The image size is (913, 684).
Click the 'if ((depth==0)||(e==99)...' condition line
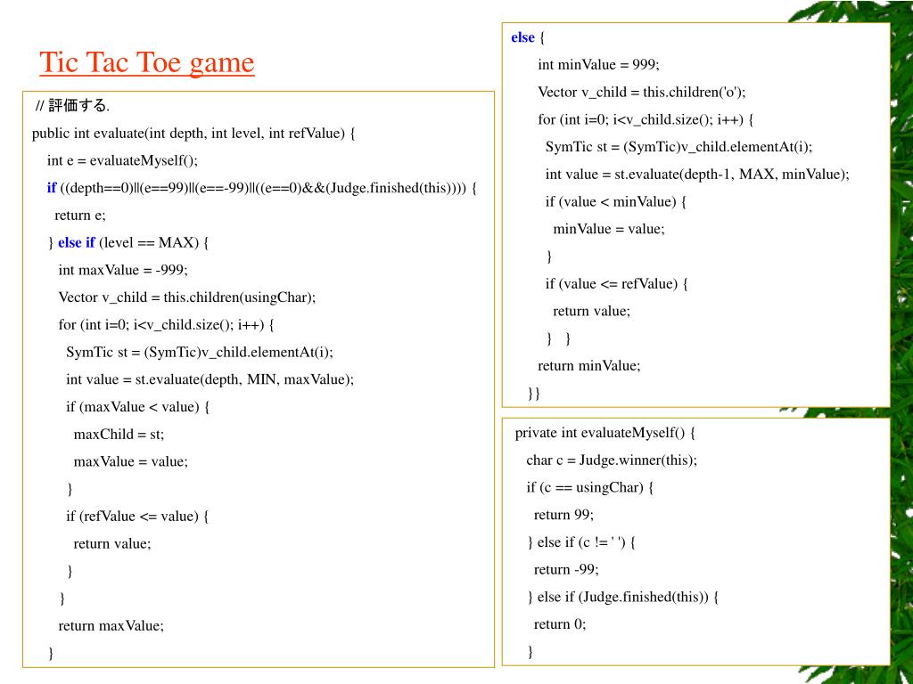pyautogui.click(x=262, y=189)
